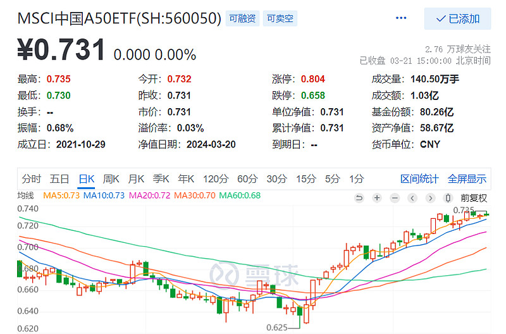Open the three-dot more options menu
The image size is (506, 334).
pyautogui.click(x=401, y=18)
